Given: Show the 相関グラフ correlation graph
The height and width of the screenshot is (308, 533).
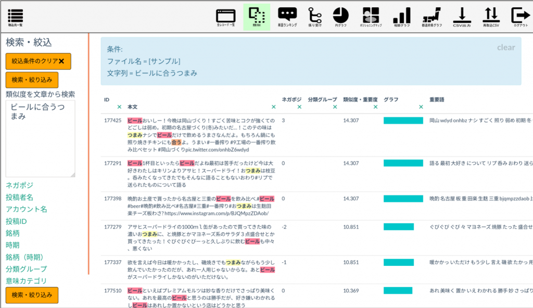Looking at the screenshot, I should [401, 17].
